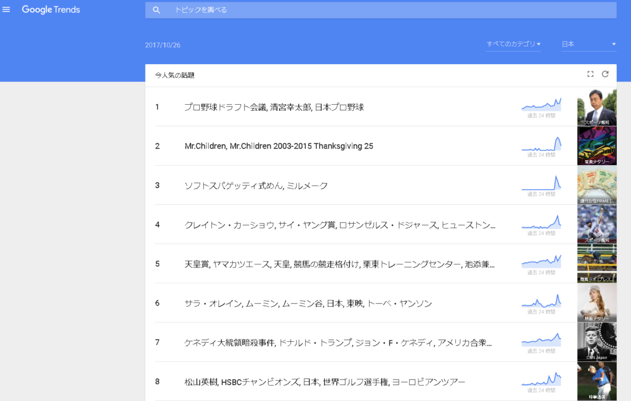
Task: Open the Mr.Children Thanksgiving 25 topic
Action: tap(279, 147)
